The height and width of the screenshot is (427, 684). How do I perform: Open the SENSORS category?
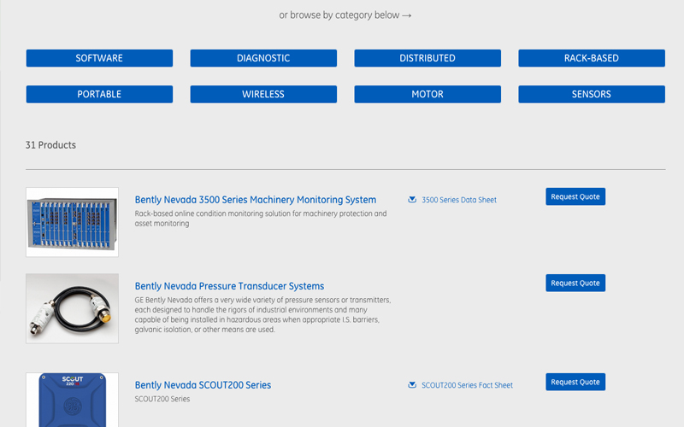point(592,94)
